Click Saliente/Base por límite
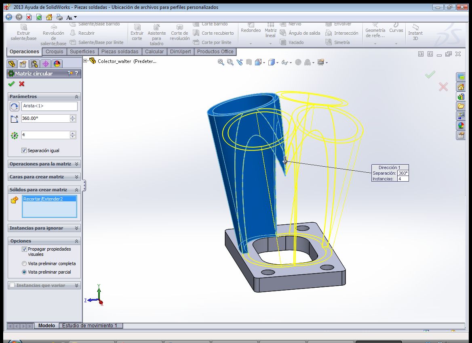 point(97,42)
